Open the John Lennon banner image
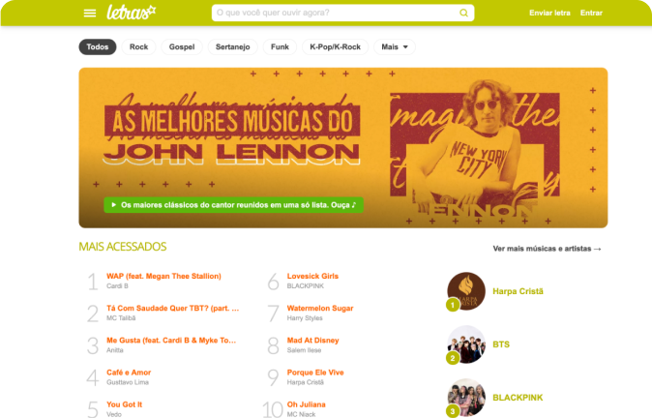 coord(343,148)
